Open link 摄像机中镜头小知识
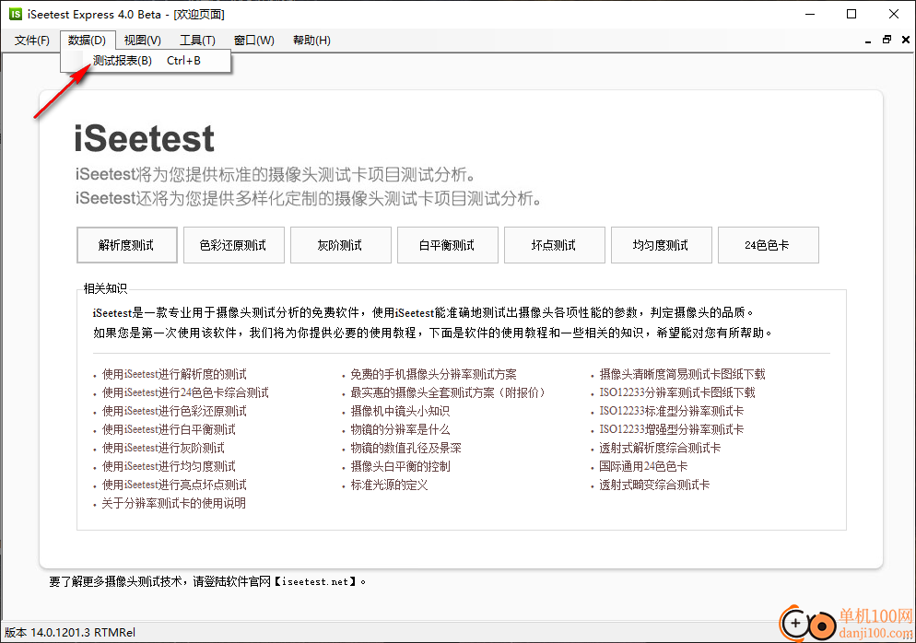The height and width of the screenshot is (643, 916). 400,411
